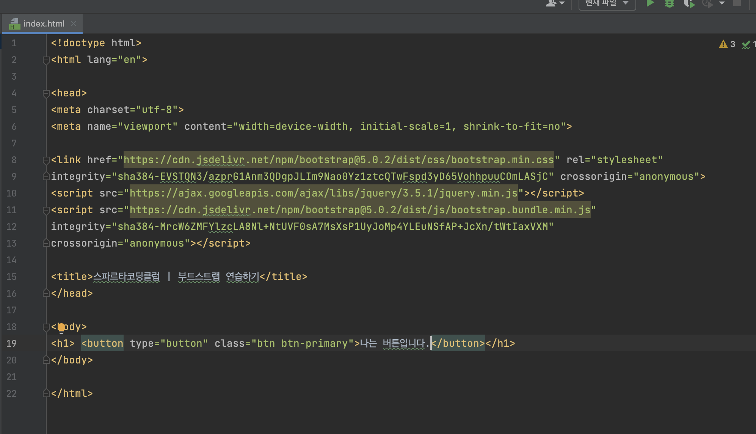Click the sha384-MrcW6ZMFYlzc integrity hash on line 12
Screen dimensions: 756x434
click(333, 226)
